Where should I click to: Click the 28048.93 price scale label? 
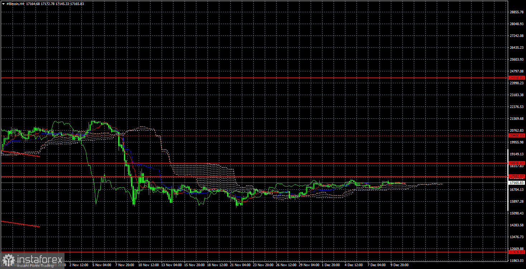pos(517,24)
